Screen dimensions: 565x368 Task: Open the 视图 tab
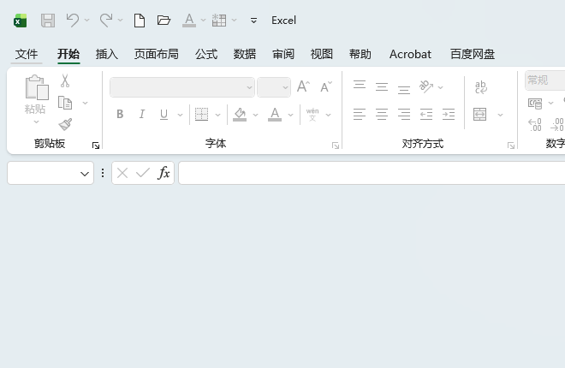tap(321, 54)
